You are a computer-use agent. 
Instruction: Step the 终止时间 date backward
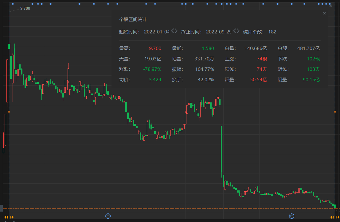[235, 31]
